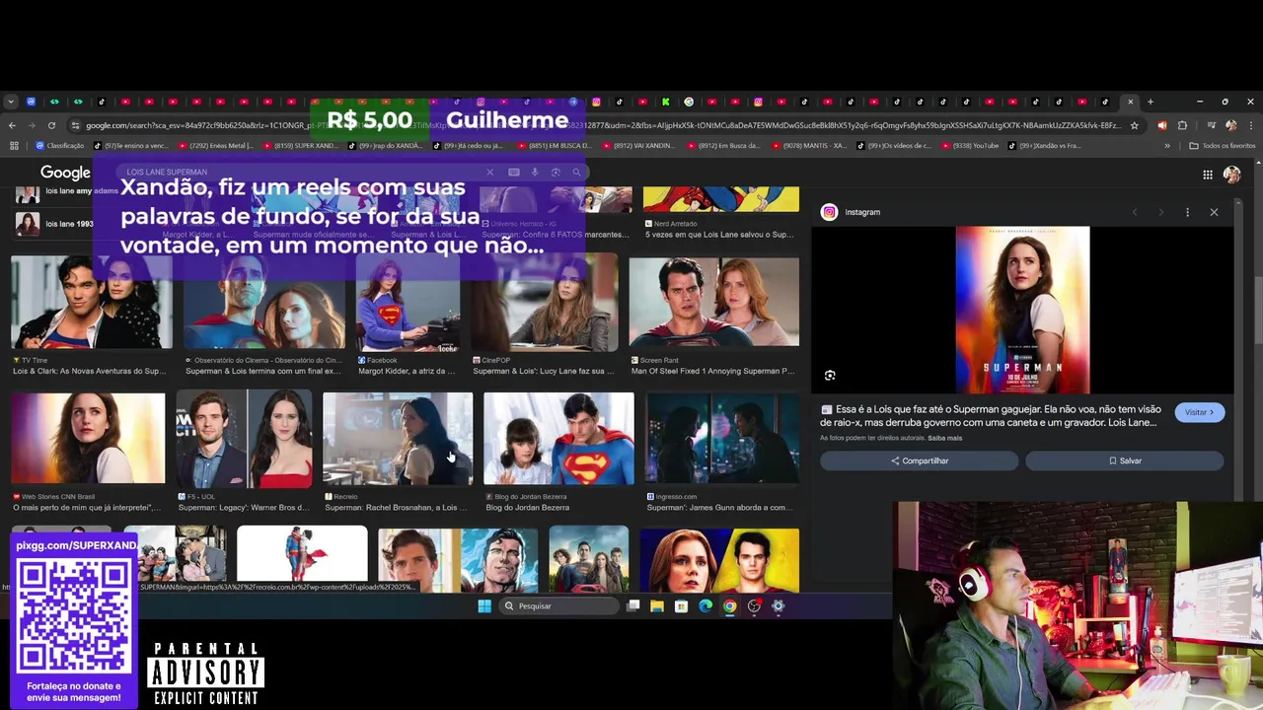Image resolution: width=1263 pixels, height=710 pixels.
Task: Search by image with Lens icon
Action: click(556, 173)
